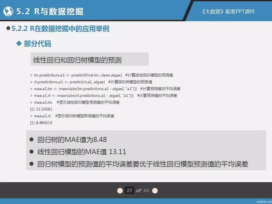Click the 5.2 R与数据挖掘 section title
The height and width of the screenshot is (204, 272).
tap(50, 11)
